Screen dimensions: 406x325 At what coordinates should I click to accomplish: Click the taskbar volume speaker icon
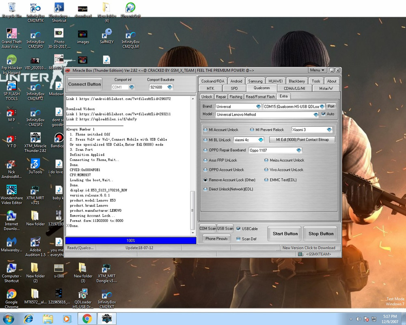tap(358, 319)
